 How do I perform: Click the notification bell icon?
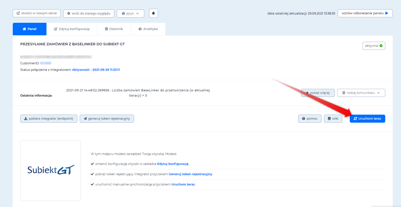(x=153, y=13)
